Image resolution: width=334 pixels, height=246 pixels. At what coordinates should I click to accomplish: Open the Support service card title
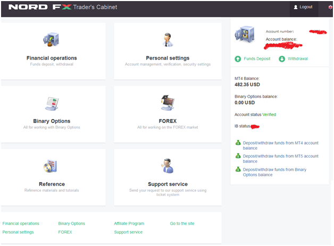(x=168, y=184)
